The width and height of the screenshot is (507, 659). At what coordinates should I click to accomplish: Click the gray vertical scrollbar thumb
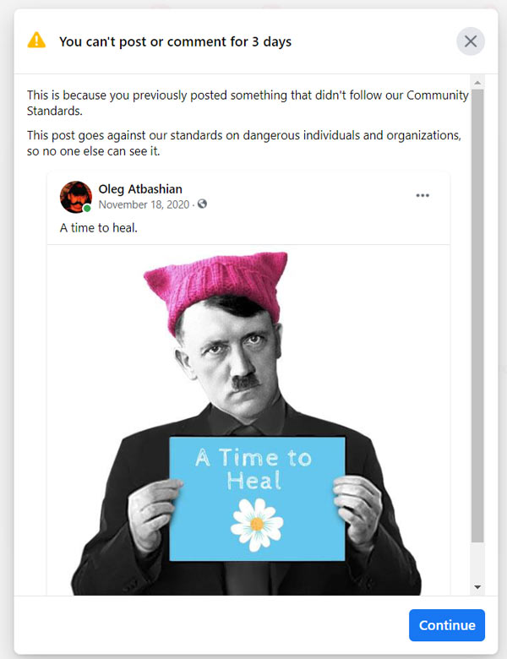[x=477, y=315]
